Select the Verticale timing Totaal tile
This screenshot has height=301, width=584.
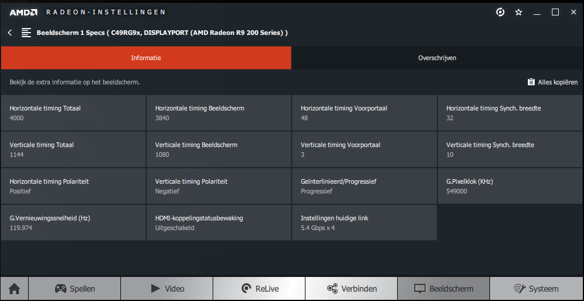pos(73,149)
